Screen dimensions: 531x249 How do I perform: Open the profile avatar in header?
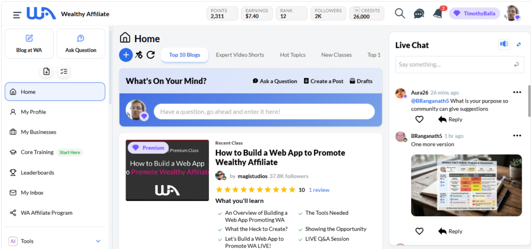tap(512, 13)
